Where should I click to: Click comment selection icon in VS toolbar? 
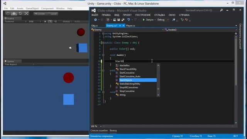(x=182, y=20)
